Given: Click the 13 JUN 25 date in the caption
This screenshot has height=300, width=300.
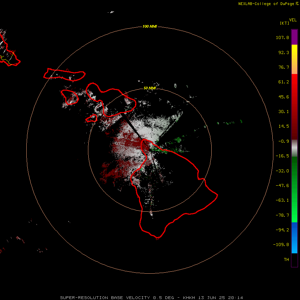Looking at the screenshot, I should (x=211, y=298).
